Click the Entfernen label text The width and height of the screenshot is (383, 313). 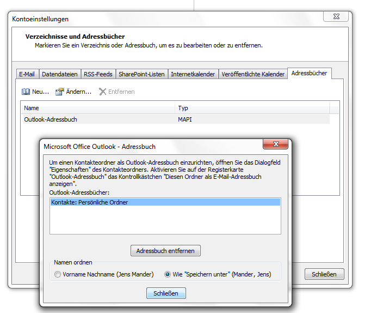(121, 92)
